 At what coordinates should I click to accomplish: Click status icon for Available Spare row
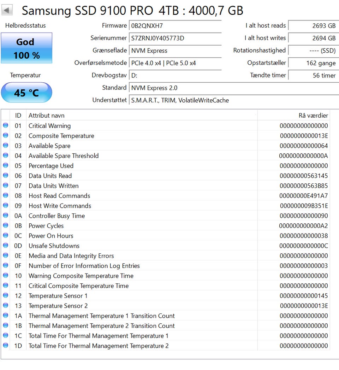[x=5, y=145]
